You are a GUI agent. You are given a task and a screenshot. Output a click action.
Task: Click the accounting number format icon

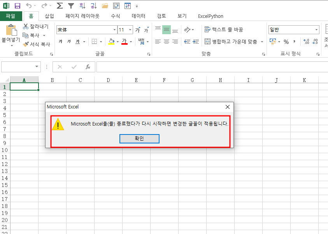273,42
